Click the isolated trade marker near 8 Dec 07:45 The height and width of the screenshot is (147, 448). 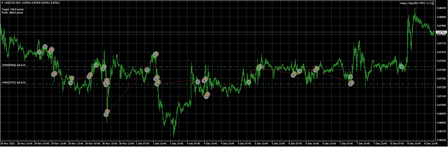coord(401,67)
